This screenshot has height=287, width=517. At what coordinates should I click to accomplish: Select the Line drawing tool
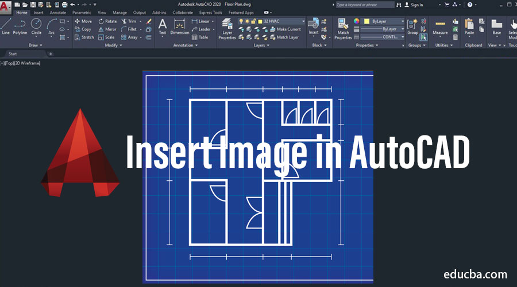[6, 26]
